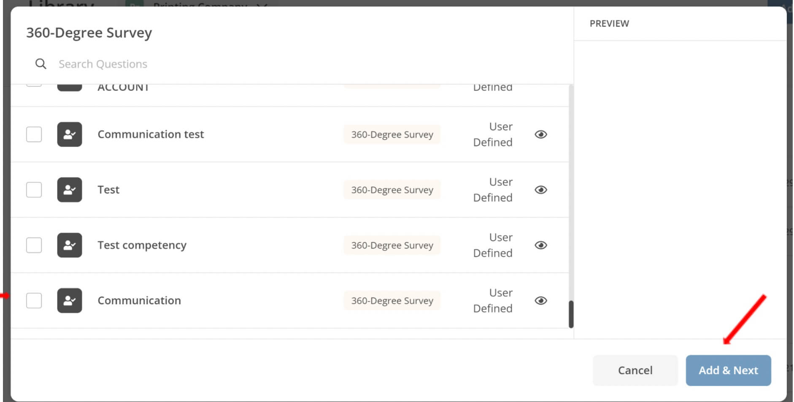This screenshot has height=402, width=794.
Task: Click the Communication test competency icon
Action: (70, 134)
